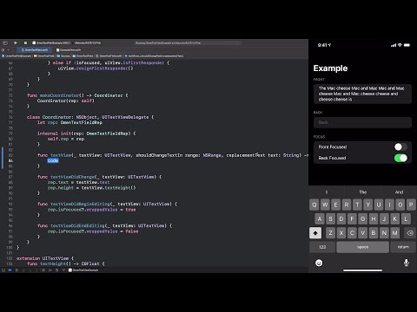Screen dimensions: 417x312
Task: Click 'extension UITextView' line in editor
Action: pyautogui.click(x=45, y=258)
